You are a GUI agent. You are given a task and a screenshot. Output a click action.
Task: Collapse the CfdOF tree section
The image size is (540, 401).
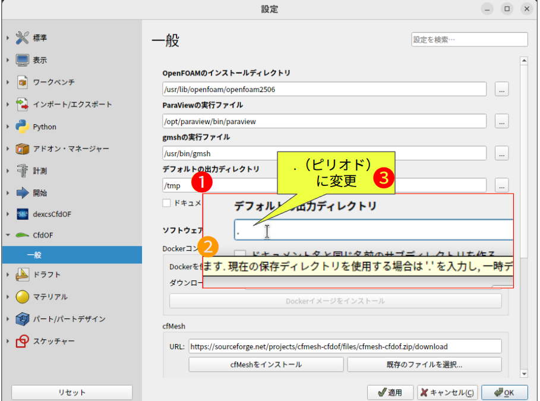[x=8, y=235]
